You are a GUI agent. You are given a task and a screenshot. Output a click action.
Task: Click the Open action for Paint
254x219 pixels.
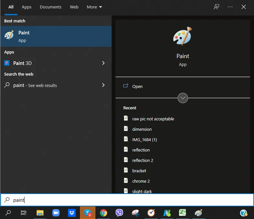click(138, 86)
